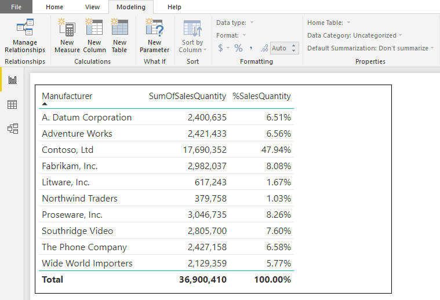Screen dimensions: 440x300
Task: Click the 2,805,700 quantity cell
Action: [207, 231]
